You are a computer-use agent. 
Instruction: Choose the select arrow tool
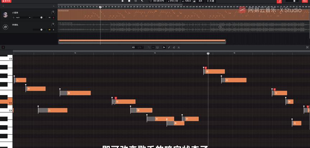[x=164, y=47]
